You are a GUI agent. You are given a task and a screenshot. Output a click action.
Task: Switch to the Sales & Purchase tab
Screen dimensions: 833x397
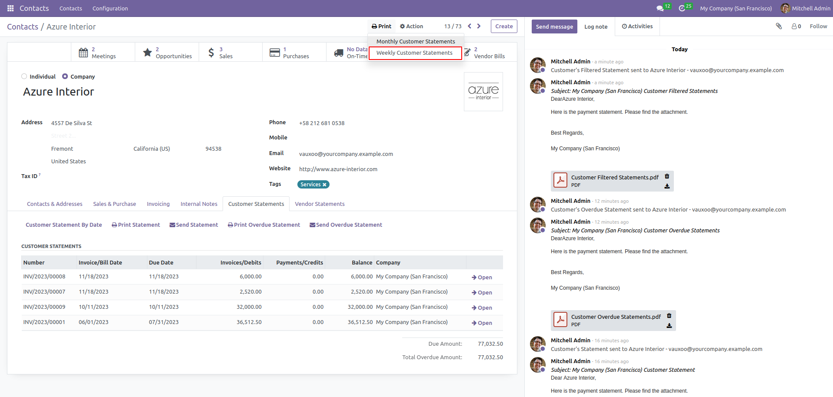(114, 204)
